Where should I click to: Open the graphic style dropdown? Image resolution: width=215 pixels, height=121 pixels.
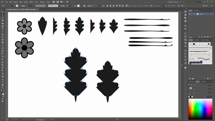81,6
